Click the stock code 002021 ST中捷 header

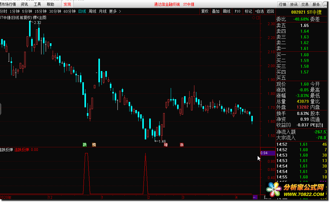pos(306,12)
